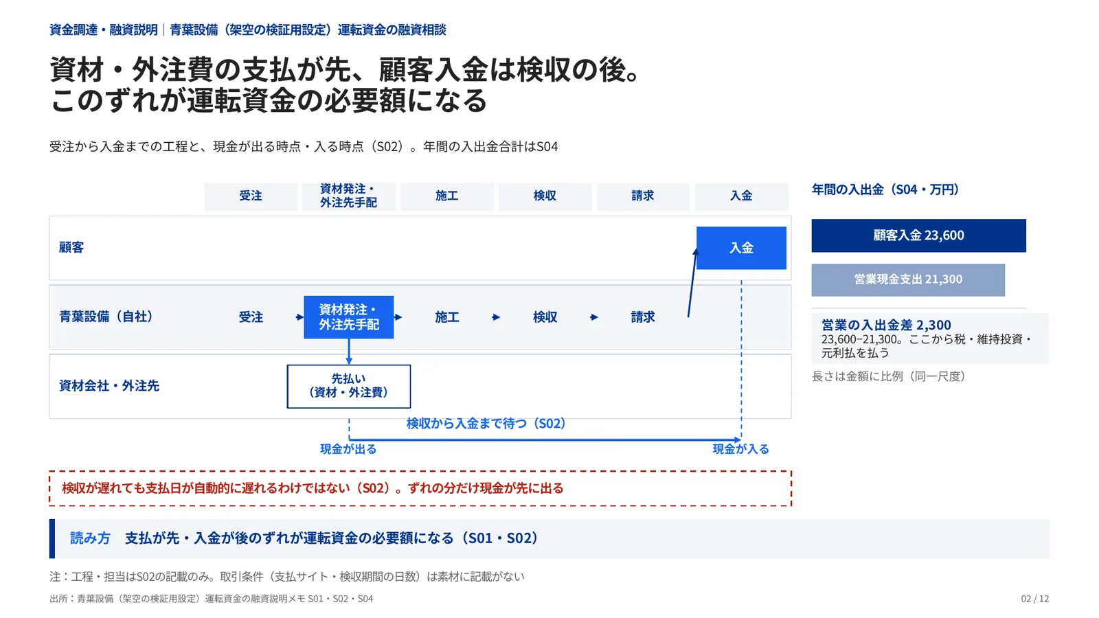Click the red dashed 検収が遅れても note
Image resolution: width=1099 pixels, height=618 pixels.
420,488
